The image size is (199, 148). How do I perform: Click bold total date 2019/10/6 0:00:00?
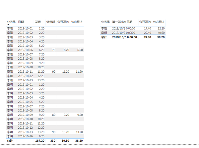[x=124, y=37]
